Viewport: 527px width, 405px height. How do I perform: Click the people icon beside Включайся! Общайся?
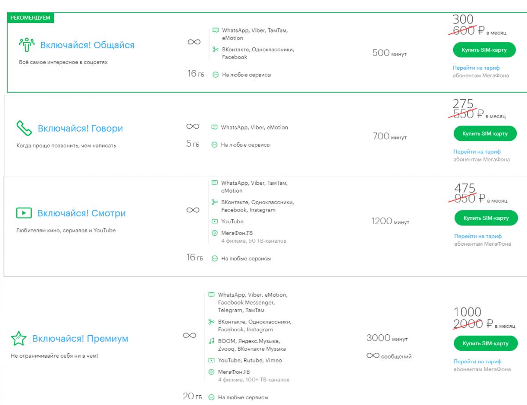(x=26, y=45)
